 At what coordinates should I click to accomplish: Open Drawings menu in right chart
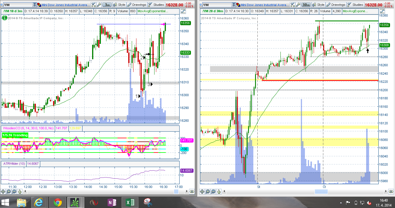(x=336, y=5)
